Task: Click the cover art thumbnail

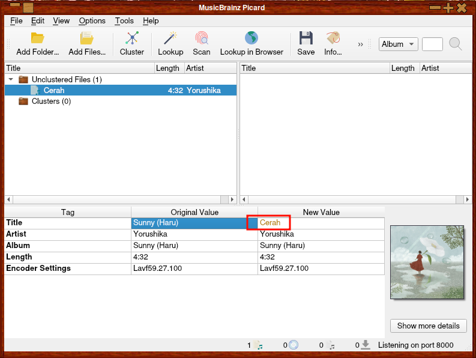Action: point(427,262)
